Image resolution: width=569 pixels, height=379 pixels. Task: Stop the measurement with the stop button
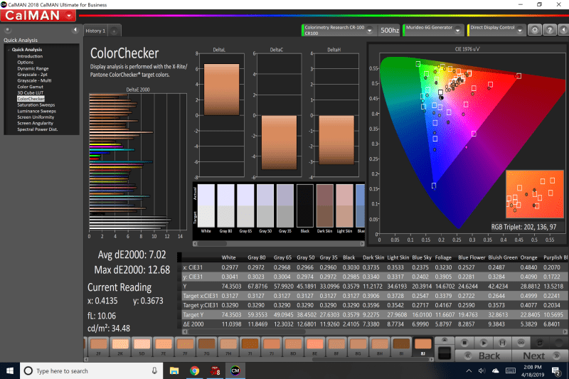(464, 343)
